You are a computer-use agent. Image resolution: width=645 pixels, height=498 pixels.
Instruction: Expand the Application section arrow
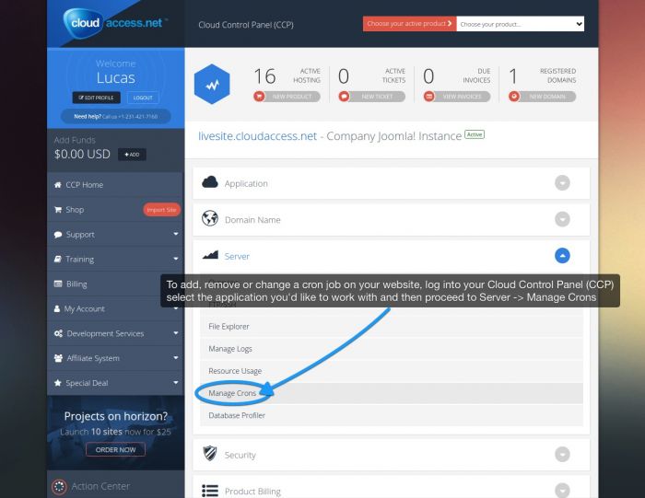pyautogui.click(x=562, y=183)
